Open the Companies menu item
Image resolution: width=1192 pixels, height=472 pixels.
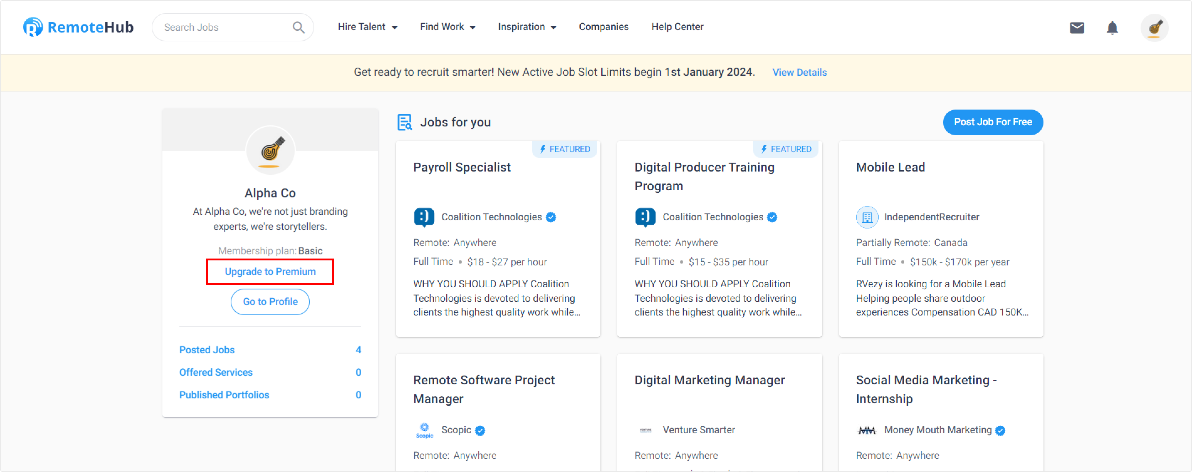point(604,27)
